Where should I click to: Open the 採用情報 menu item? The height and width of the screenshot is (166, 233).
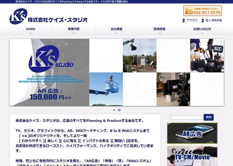coord(159,30)
